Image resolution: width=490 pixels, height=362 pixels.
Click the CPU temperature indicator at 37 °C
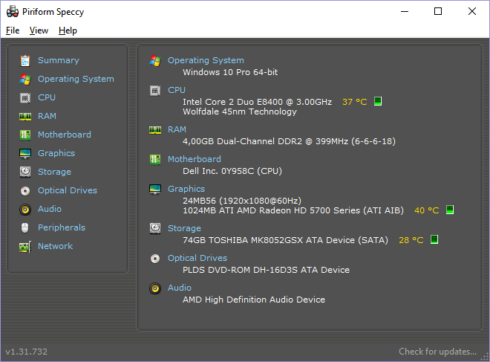[x=354, y=101]
